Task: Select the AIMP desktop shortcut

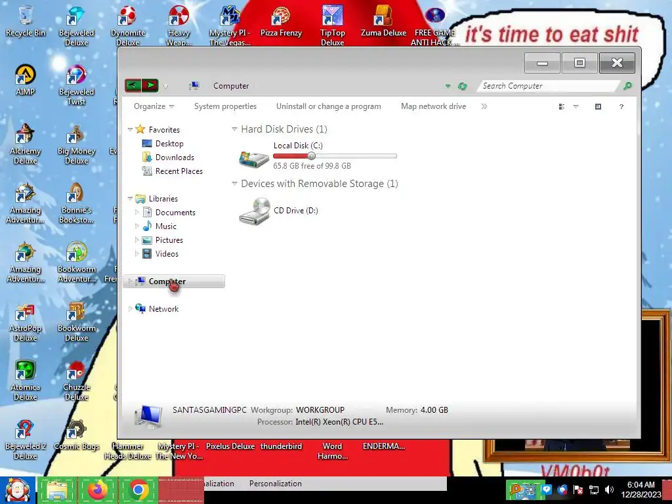Action: click(26, 79)
